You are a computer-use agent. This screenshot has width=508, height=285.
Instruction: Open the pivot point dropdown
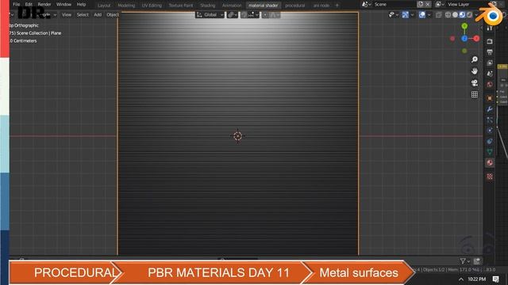click(232, 14)
